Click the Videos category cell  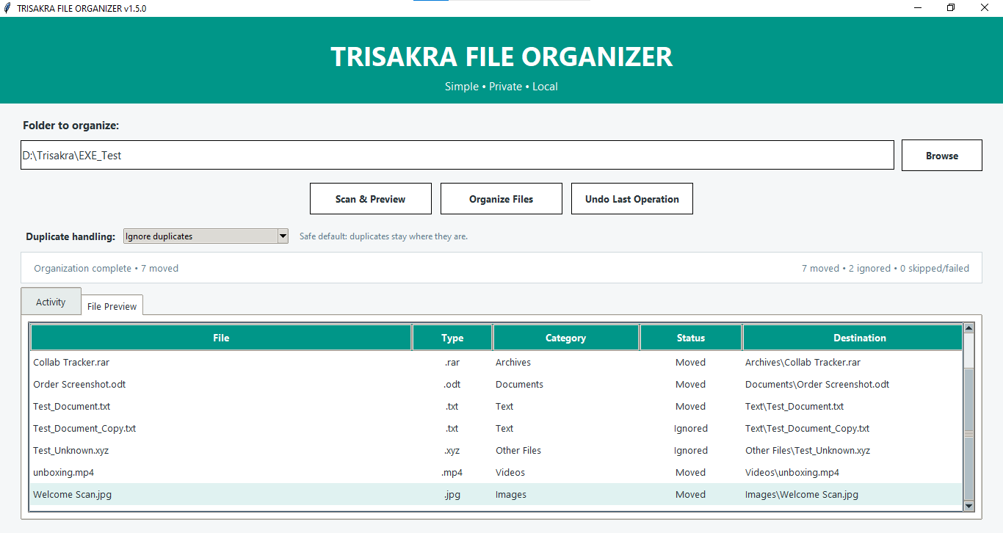coord(510,472)
